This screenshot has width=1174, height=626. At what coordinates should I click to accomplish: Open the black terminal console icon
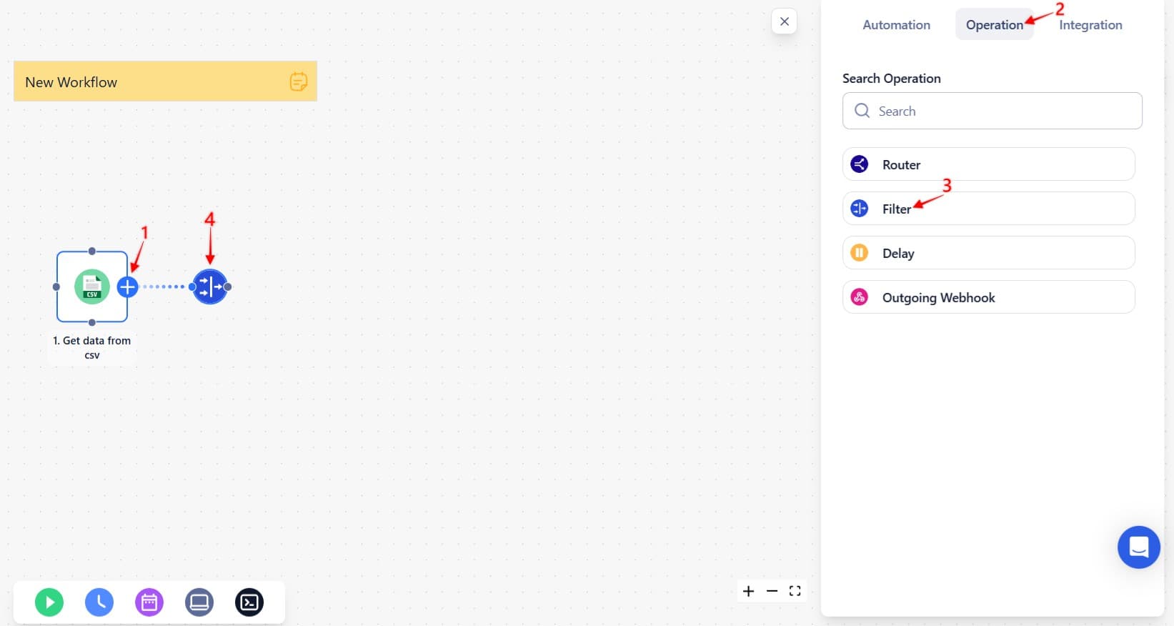pos(249,602)
